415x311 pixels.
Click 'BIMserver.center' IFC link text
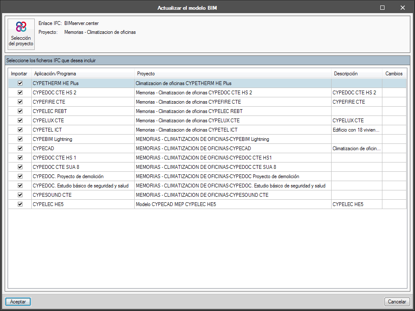[x=81, y=23]
